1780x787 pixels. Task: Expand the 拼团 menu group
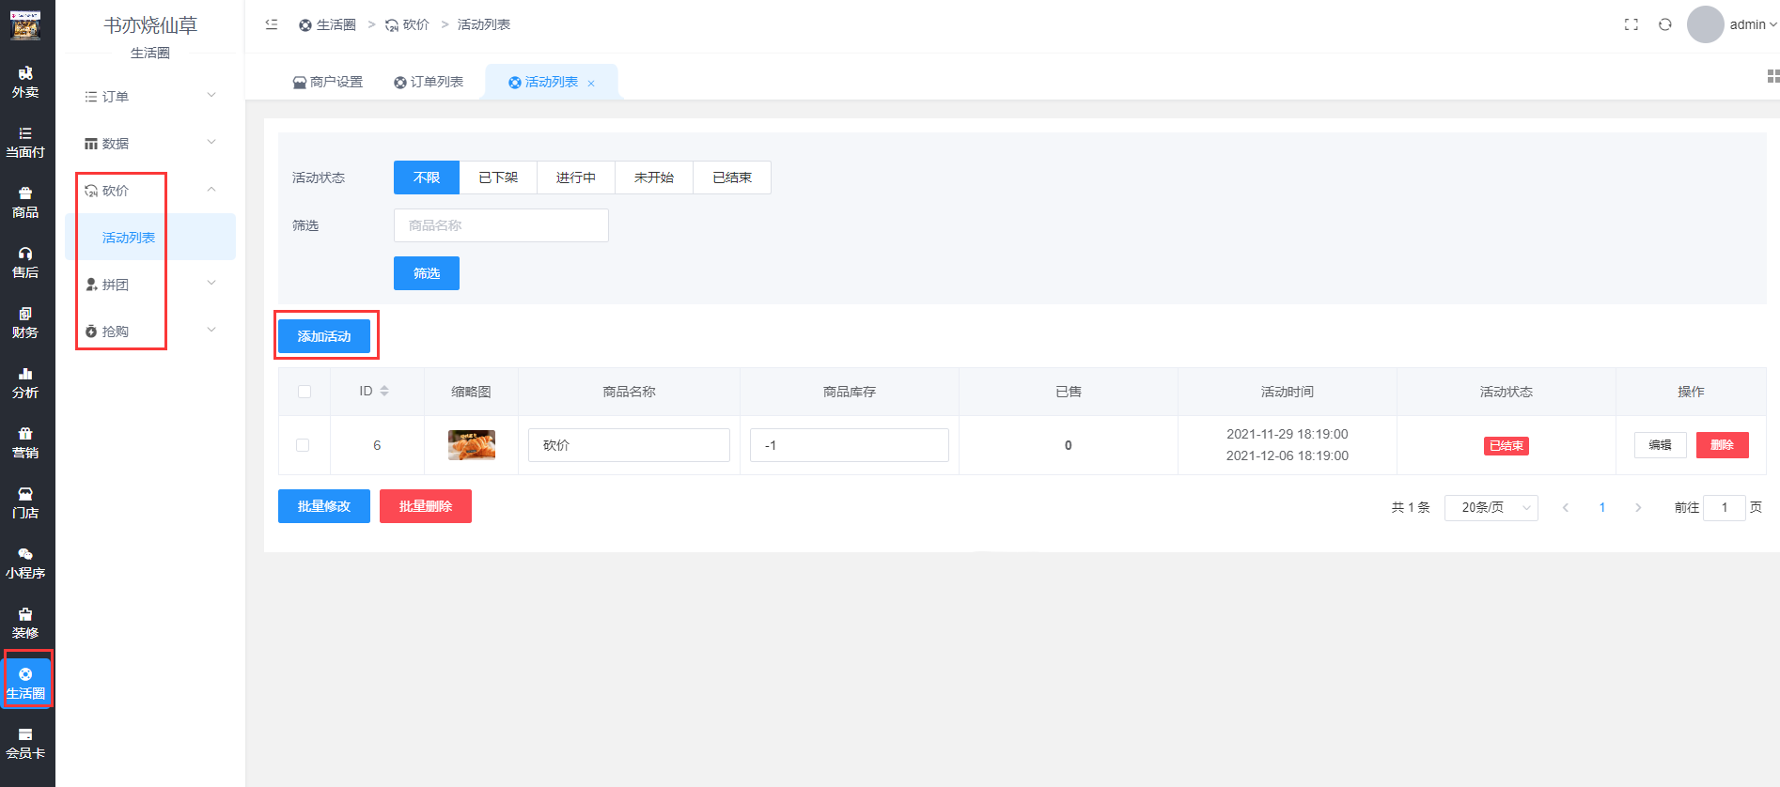pyautogui.click(x=150, y=284)
